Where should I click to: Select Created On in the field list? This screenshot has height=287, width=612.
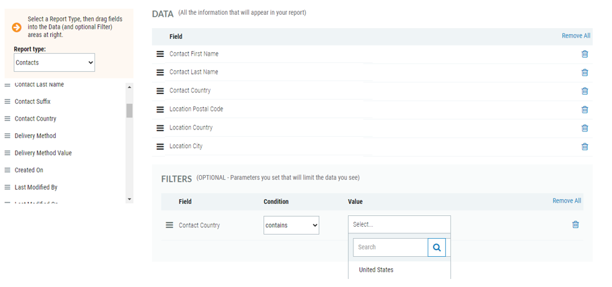click(x=29, y=170)
